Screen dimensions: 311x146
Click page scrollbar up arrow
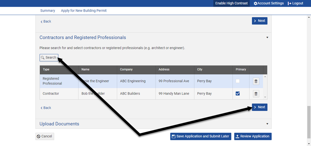[309, 17]
